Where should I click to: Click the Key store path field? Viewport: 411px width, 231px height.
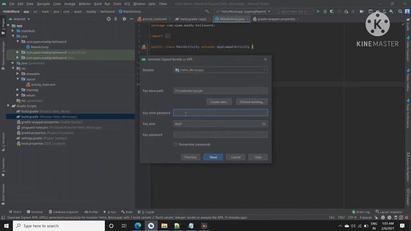[220, 91]
